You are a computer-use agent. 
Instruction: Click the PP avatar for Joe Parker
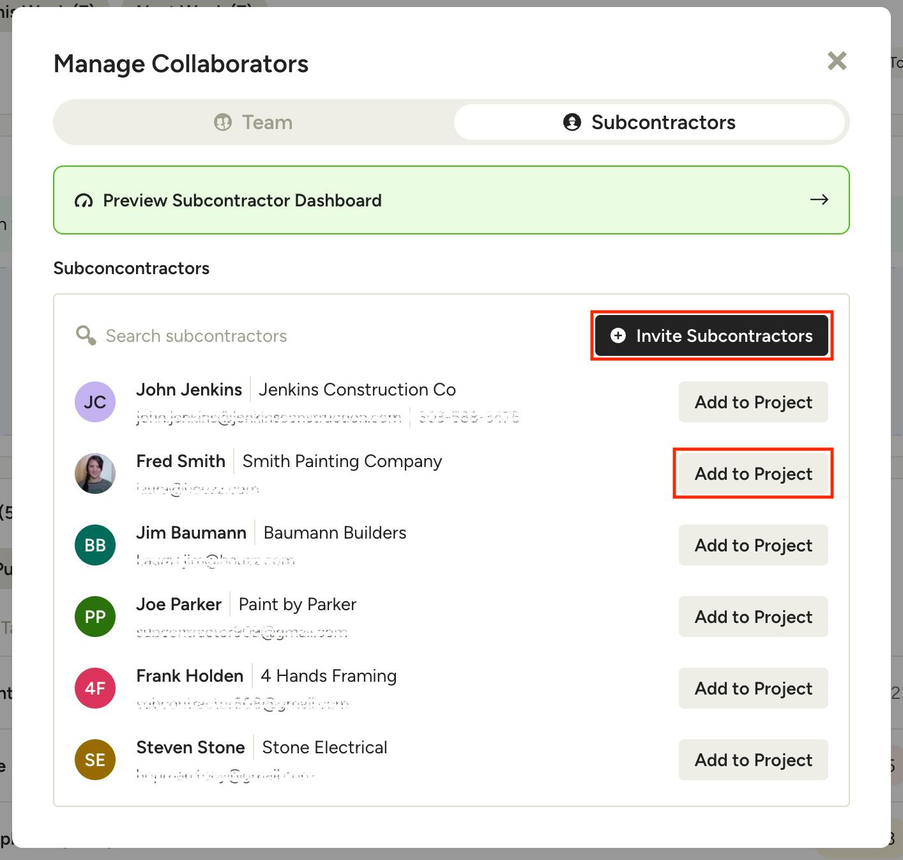[x=95, y=617]
